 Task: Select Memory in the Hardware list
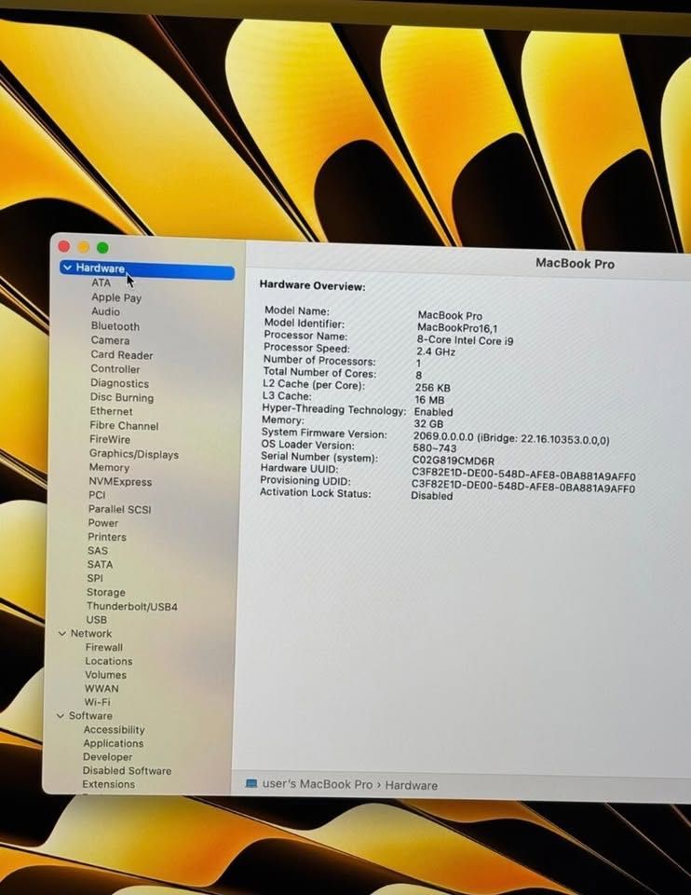point(108,467)
